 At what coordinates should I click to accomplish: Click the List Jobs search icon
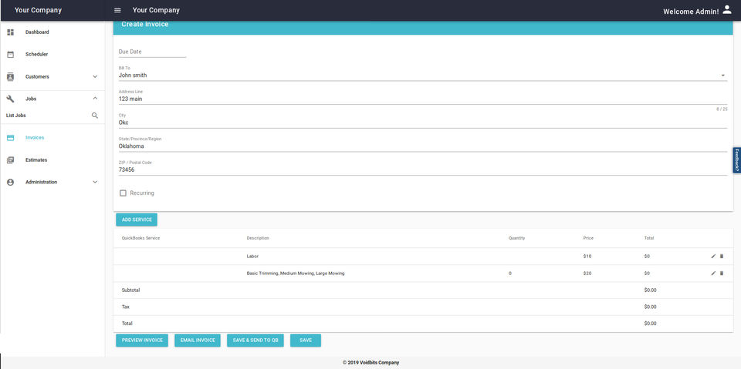pyautogui.click(x=94, y=115)
